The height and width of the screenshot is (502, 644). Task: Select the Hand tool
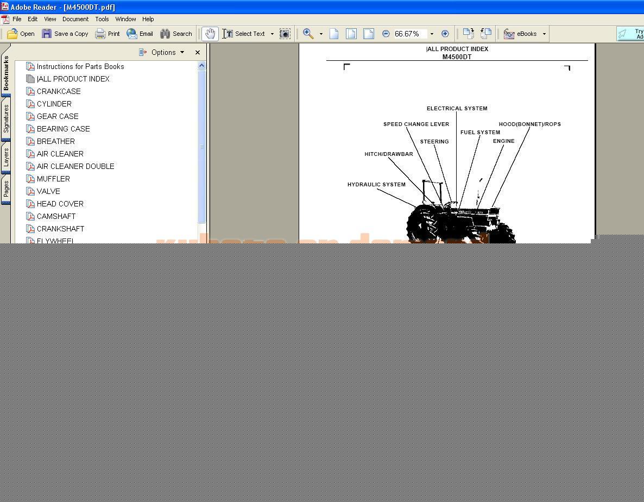[210, 34]
